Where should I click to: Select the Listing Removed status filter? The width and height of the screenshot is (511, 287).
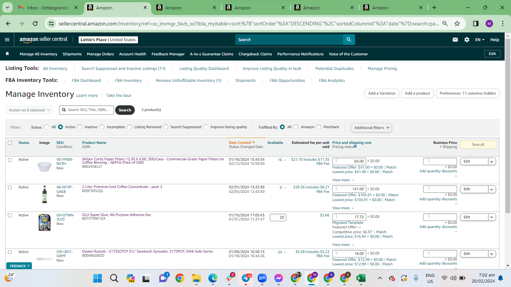129,127
